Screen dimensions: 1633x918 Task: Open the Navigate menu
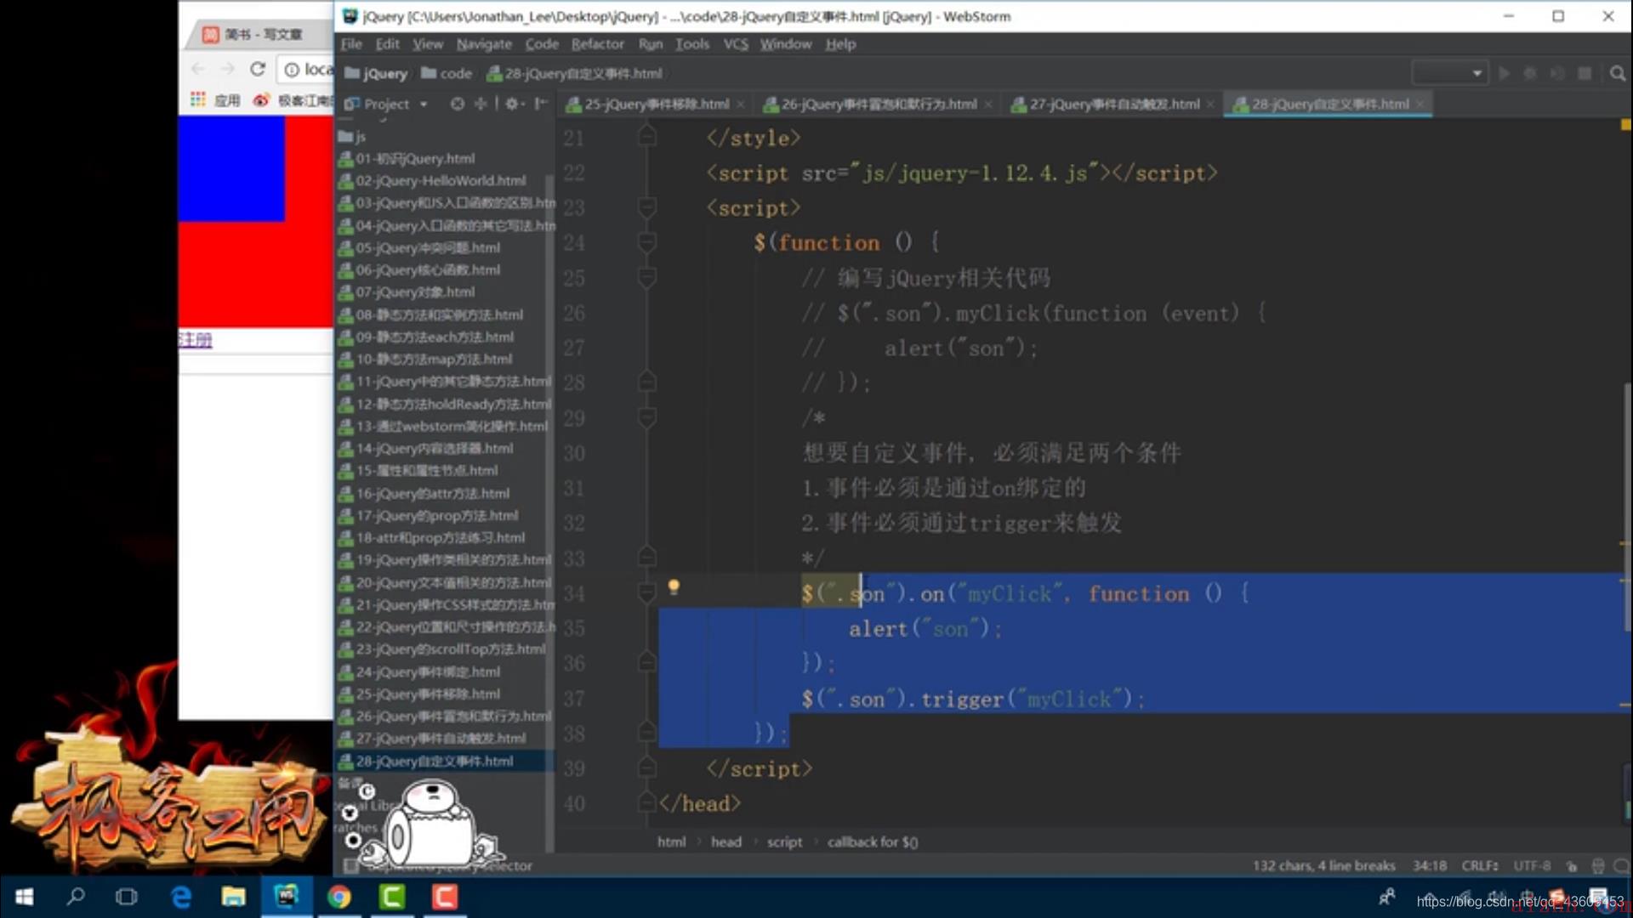484,44
